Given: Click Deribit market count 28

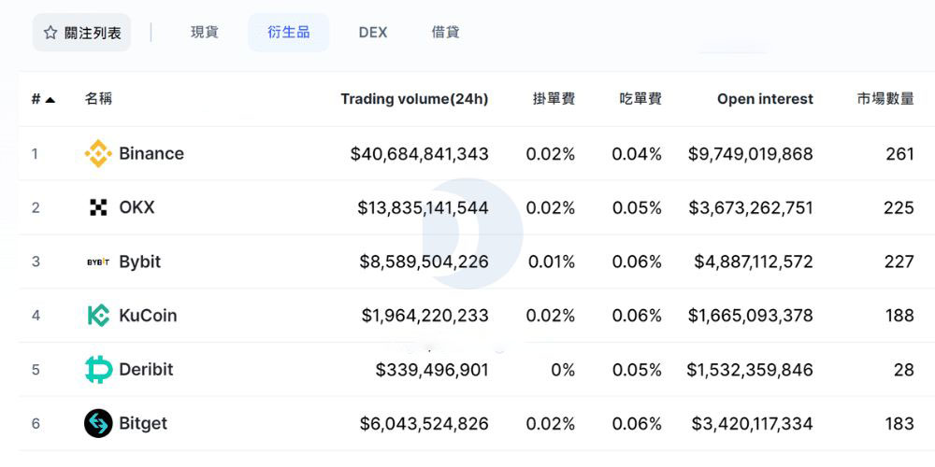Looking at the screenshot, I should coord(904,370).
